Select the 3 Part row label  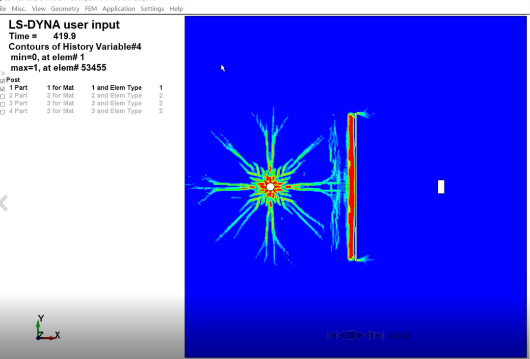tap(18, 103)
